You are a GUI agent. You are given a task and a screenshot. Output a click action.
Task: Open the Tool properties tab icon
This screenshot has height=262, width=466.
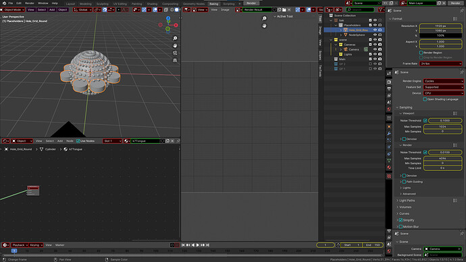pyautogui.click(x=389, y=73)
